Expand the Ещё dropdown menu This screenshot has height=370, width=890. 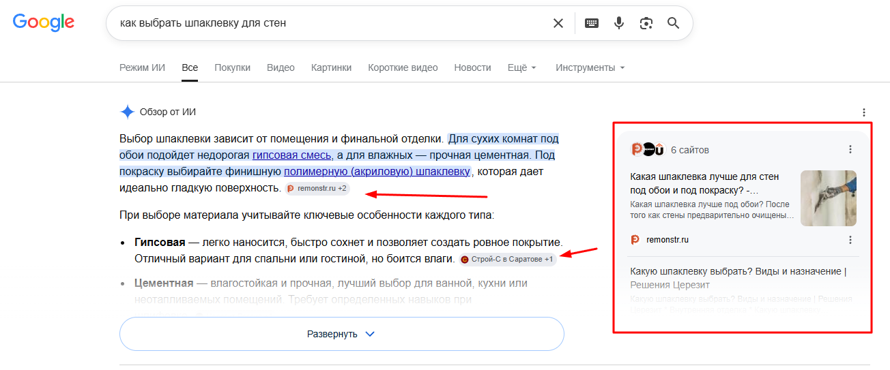522,67
